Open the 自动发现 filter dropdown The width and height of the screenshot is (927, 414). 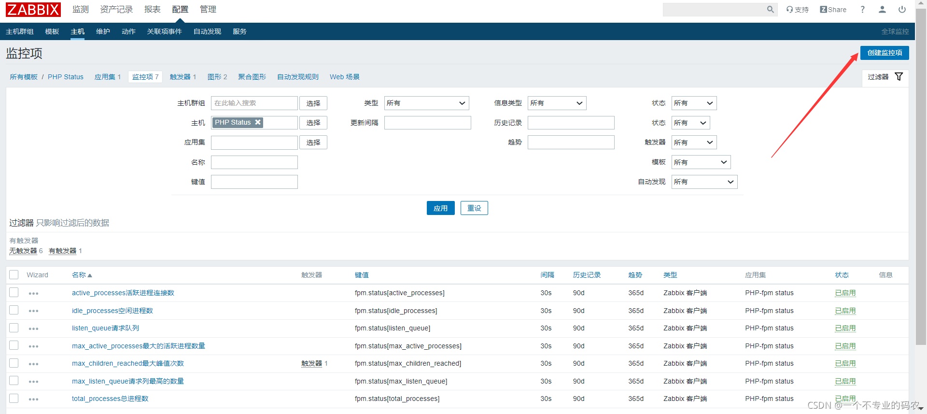pos(704,182)
